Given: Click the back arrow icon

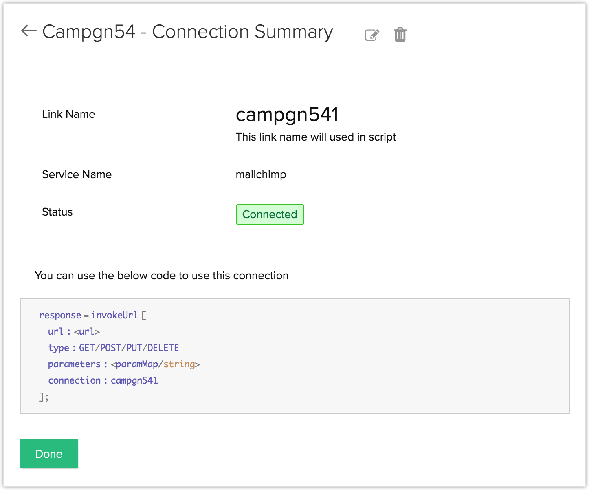Looking at the screenshot, I should point(29,31).
